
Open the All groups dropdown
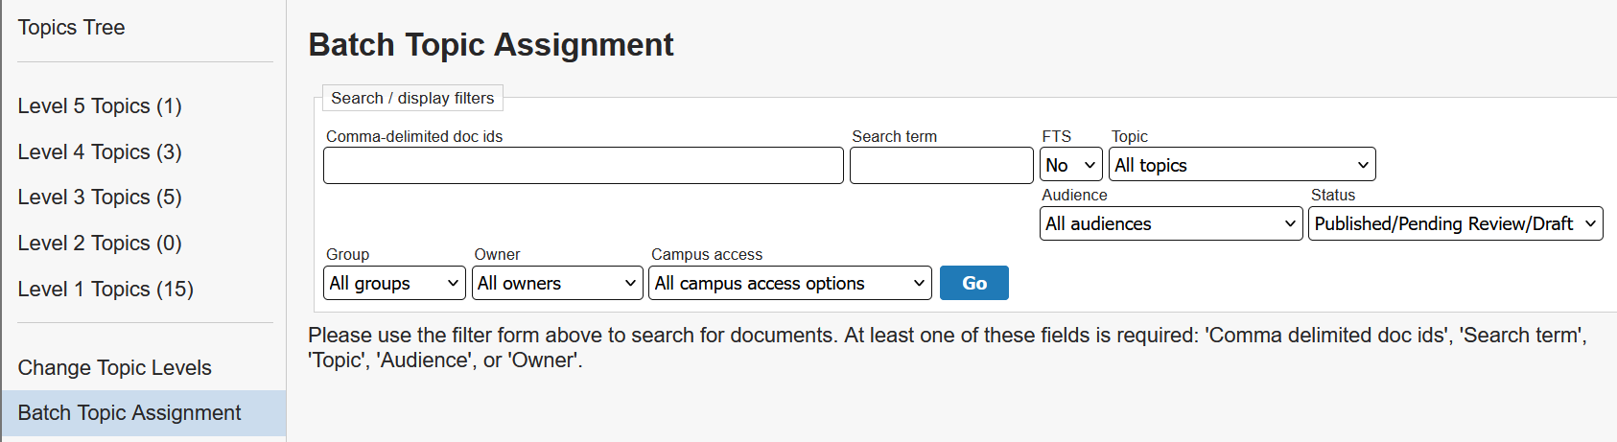click(395, 284)
